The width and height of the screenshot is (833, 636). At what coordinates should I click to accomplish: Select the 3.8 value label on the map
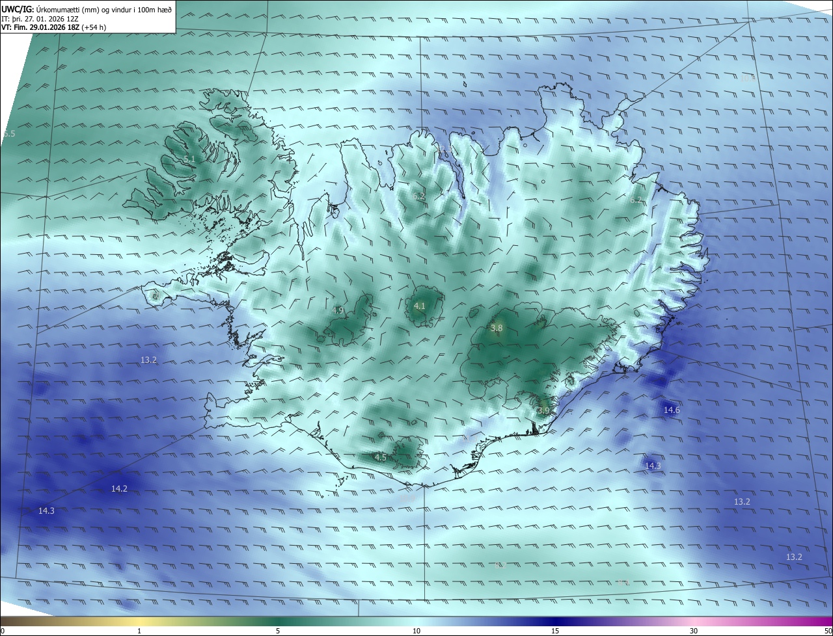tap(497, 328)
